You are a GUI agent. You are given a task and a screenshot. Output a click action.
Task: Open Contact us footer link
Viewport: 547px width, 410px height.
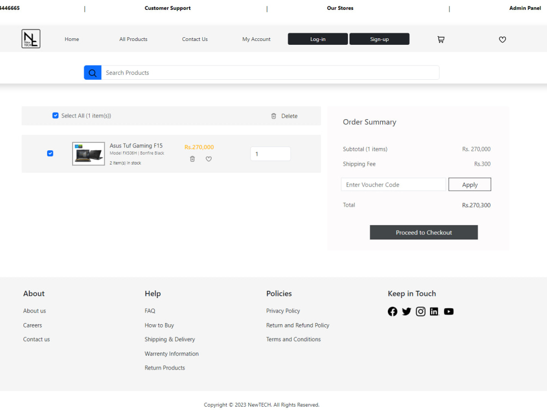pyautogui.click(x=36, y=339)
